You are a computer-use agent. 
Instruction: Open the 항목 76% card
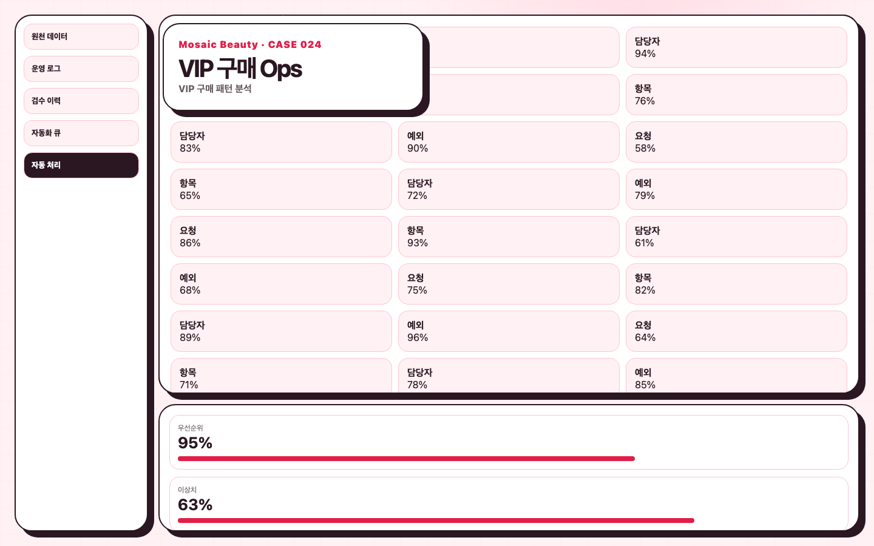tap(736, 95)
